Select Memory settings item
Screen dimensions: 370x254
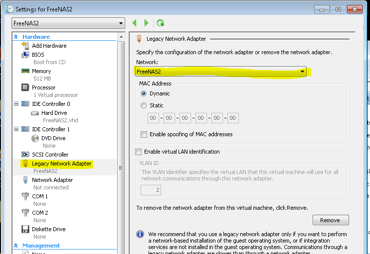(41, 71)
